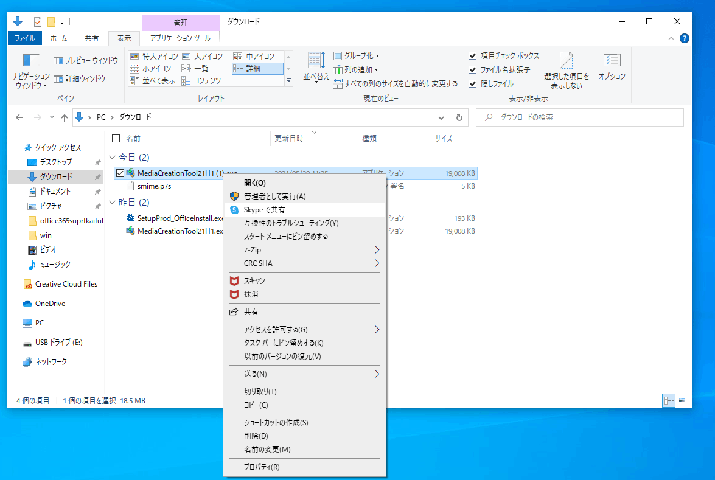Open recent locations dropdown arrow
Viewport: 715px width, 480px height.
pos(52,117)
